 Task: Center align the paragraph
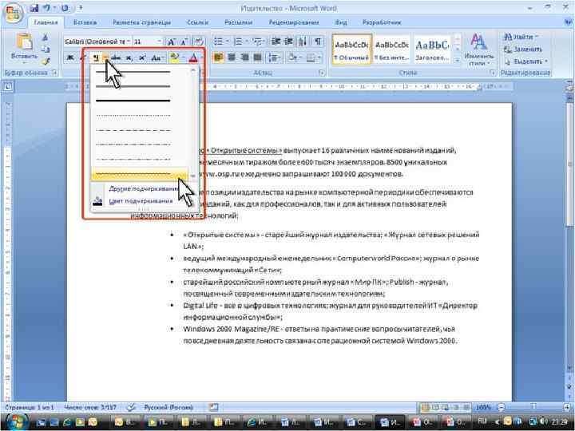point(232,57)
